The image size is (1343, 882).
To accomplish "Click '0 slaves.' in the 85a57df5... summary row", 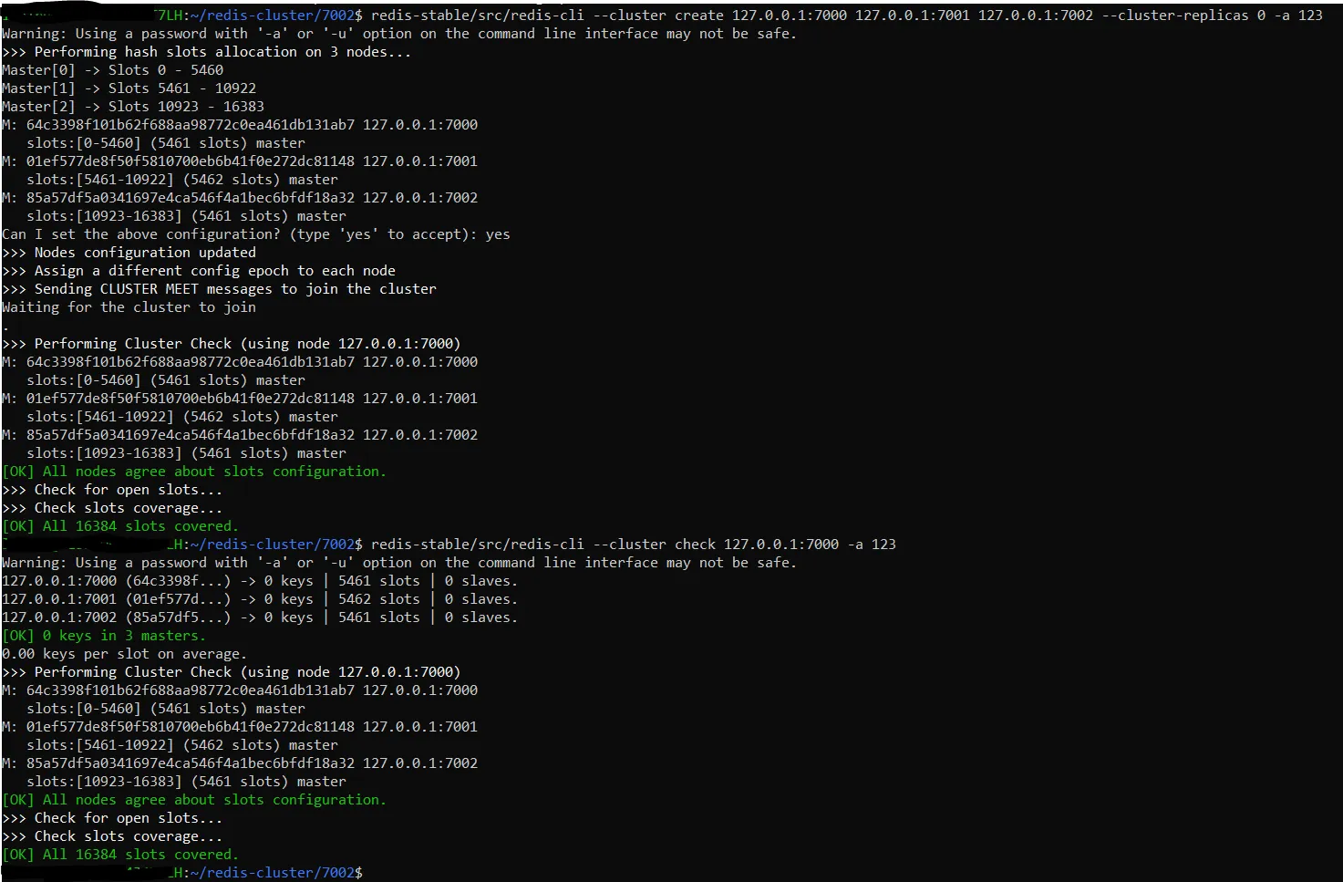I will tap(481, 617).
